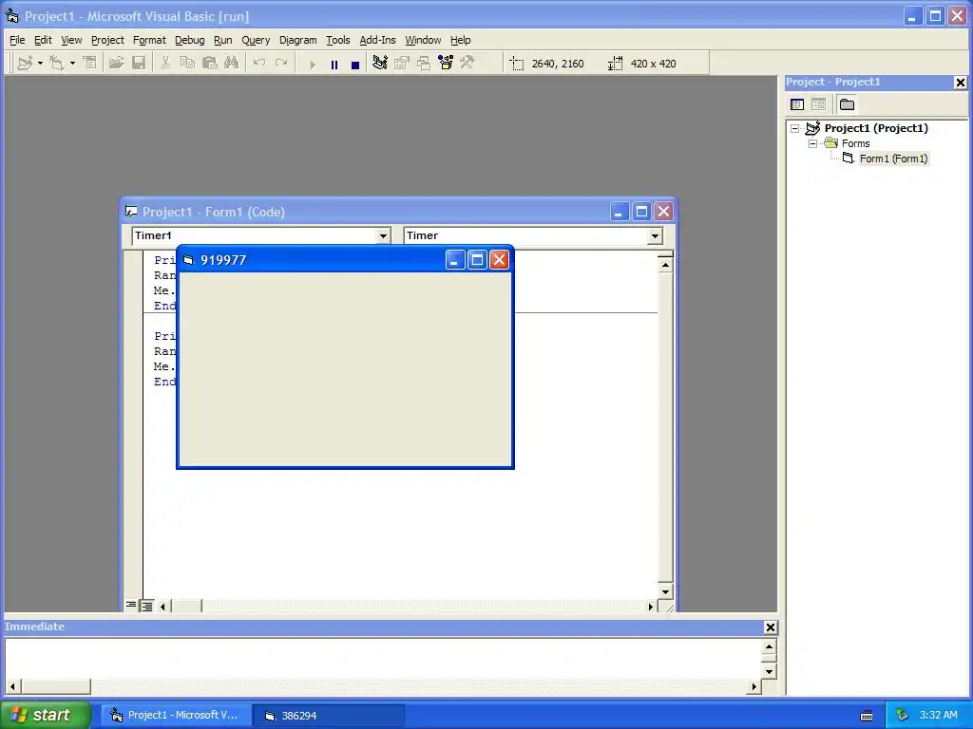Close the Project Explorer panel

960,82
